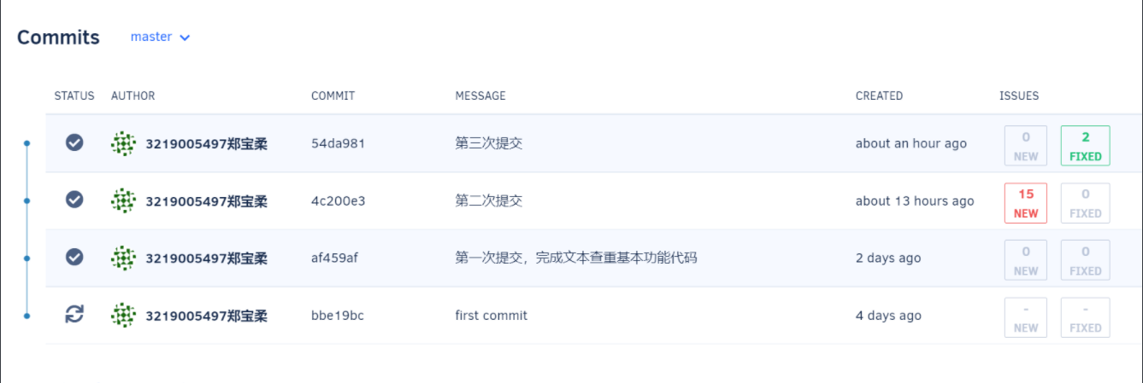
Task: Click the 0 NEW badge for commit 54da981
Action: 1026,146
